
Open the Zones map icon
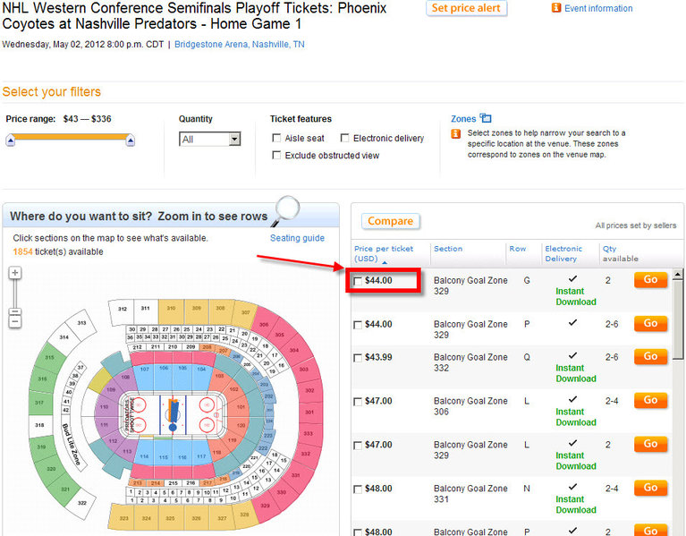pos(486,118)
